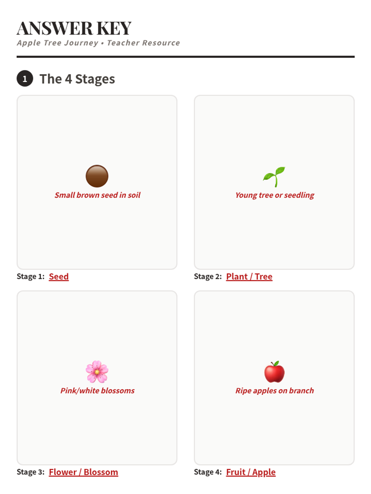371x494 pixels.
Task: Click the 'Stage 3:' label
Action: tap(31, 472)
